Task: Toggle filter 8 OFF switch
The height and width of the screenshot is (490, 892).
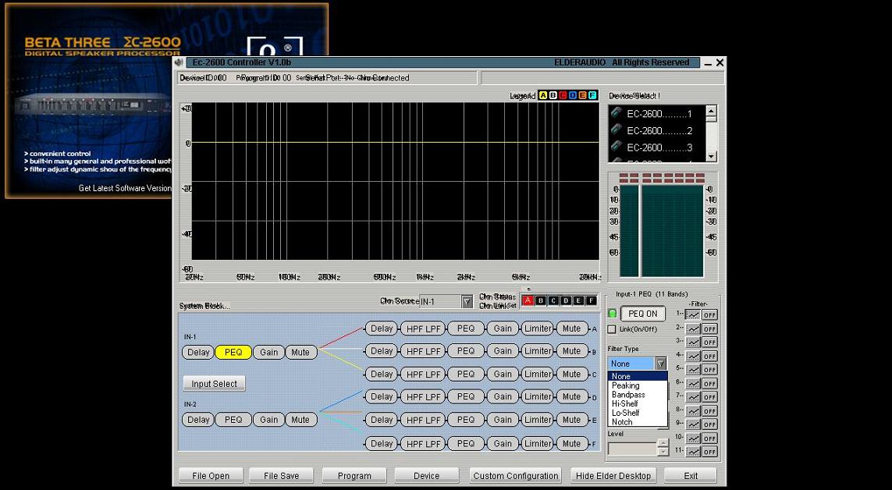Action: coord(709,411)
